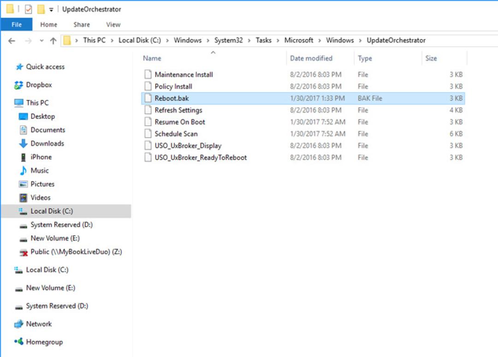Switch to the Share ribbon tab
The image size is (498, 357).
coord(82,24)
